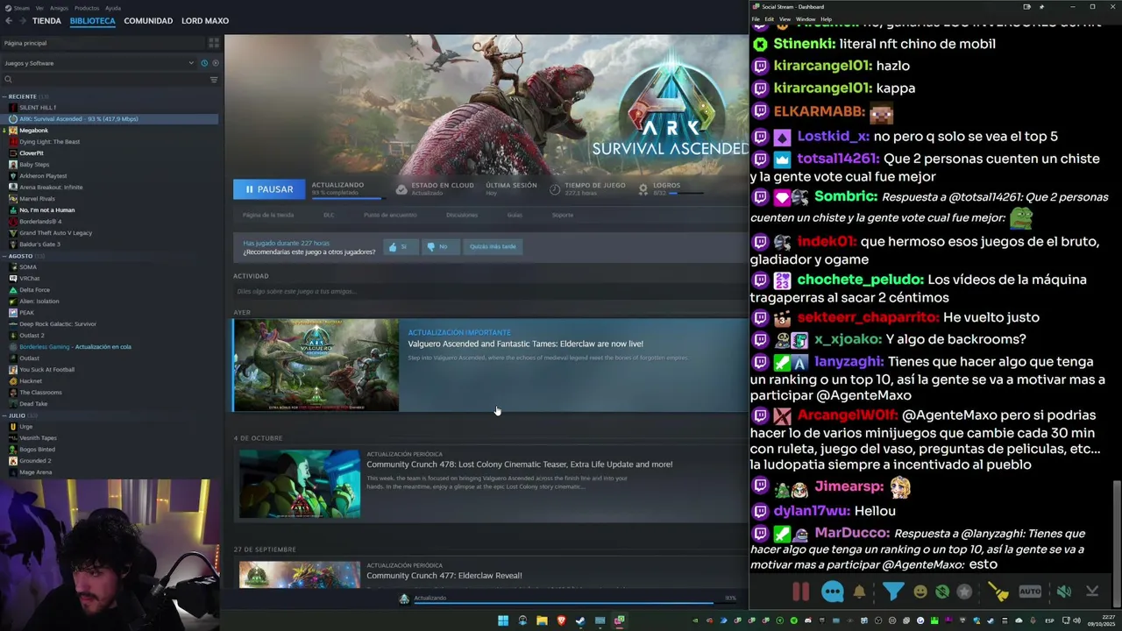This screenshot has width=1122, height=631.
Task: Open the blue funnel filter icon
Action: tap(892, 592)
